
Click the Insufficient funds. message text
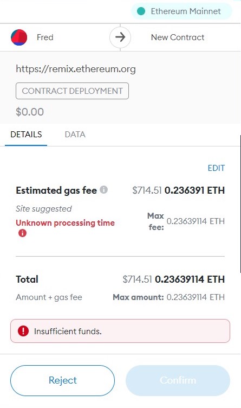68,331
